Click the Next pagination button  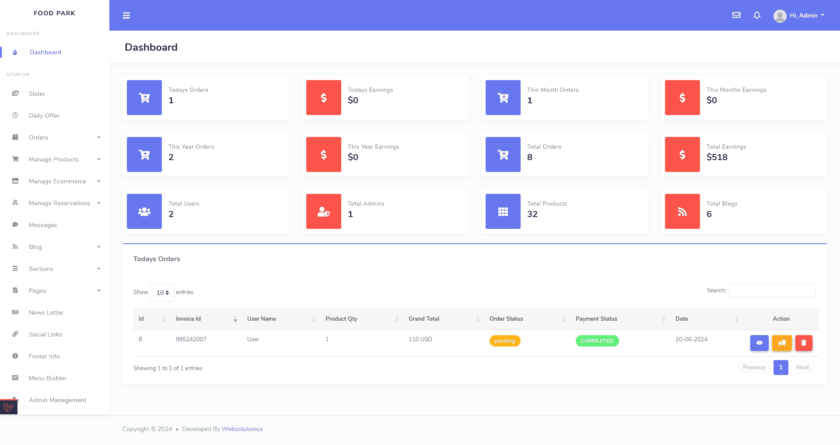802,368
